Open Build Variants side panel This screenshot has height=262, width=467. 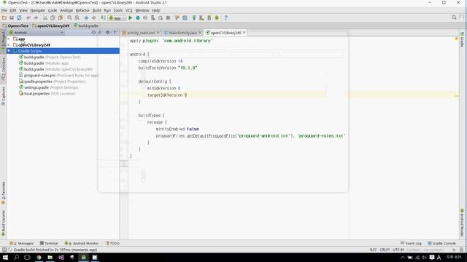pos(3,223)
